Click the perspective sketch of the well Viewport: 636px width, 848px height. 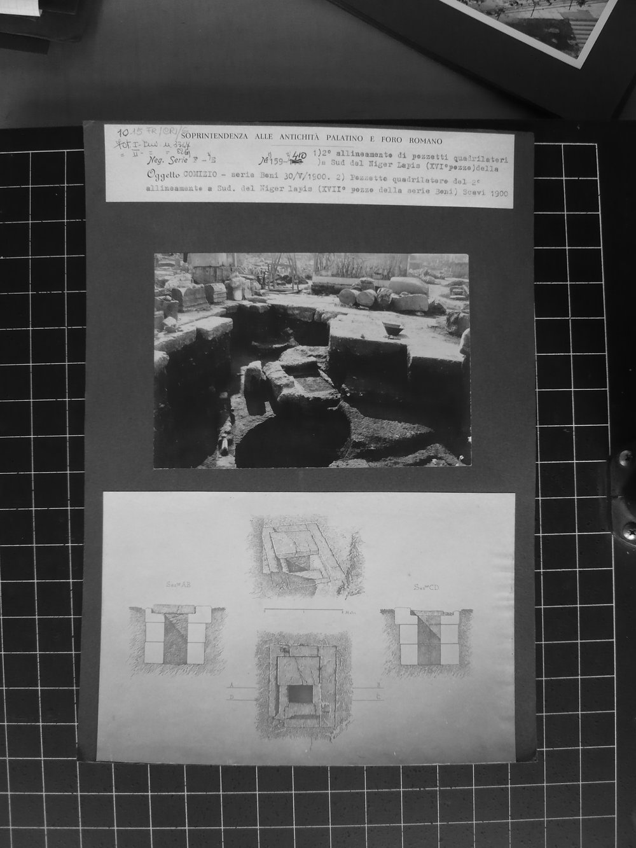tap(308, 557)
